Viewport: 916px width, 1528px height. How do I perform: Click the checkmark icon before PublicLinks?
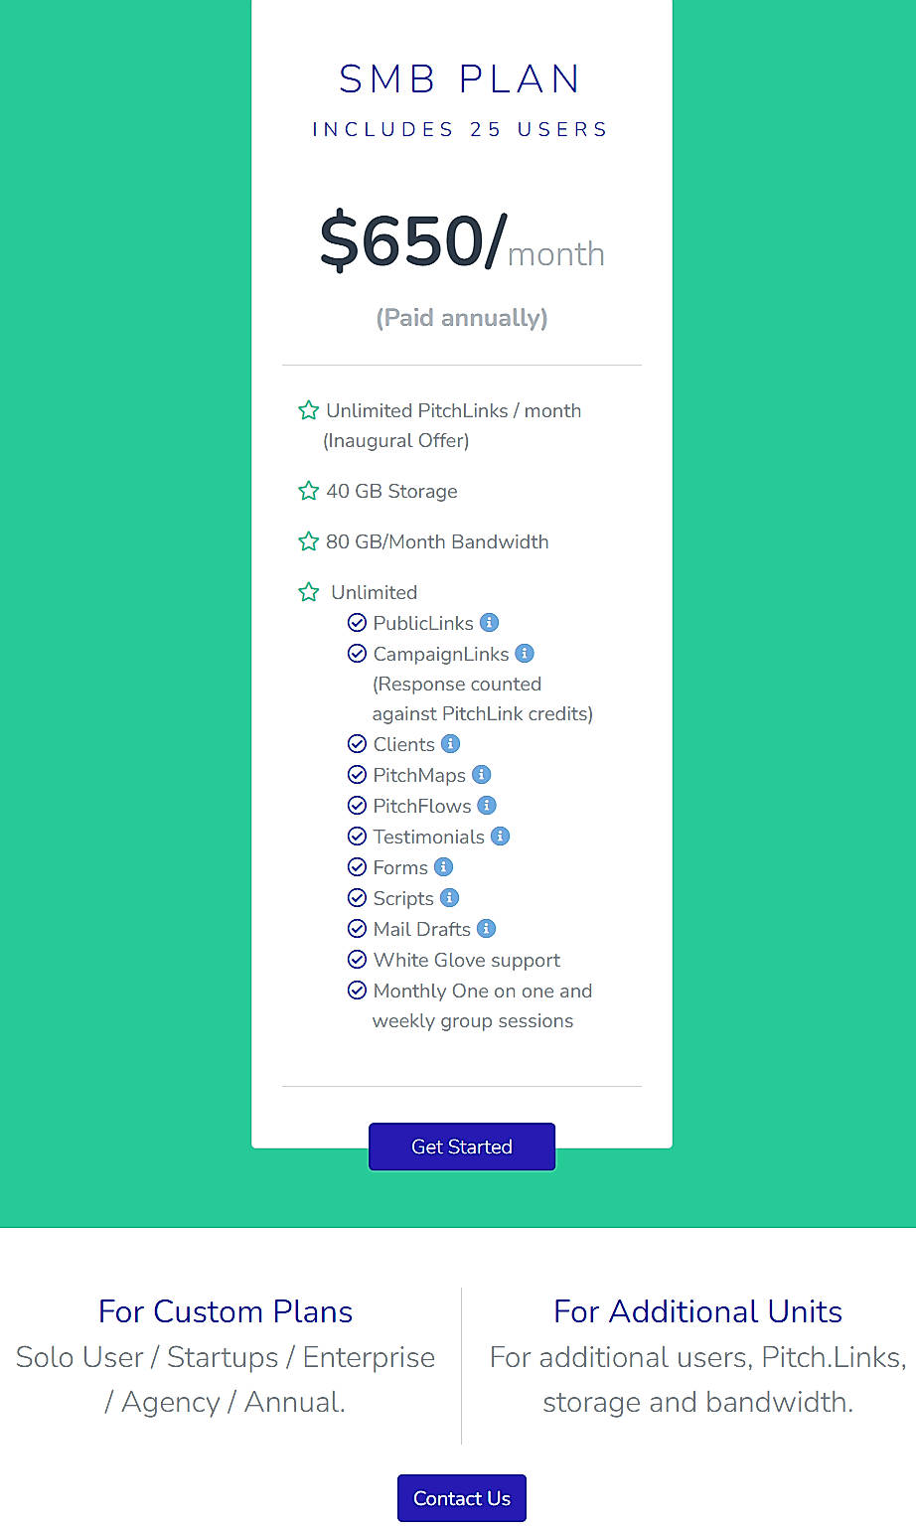(358, 623)
